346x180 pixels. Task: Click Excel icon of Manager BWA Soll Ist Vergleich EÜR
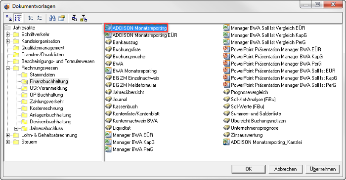coord(226,28)
